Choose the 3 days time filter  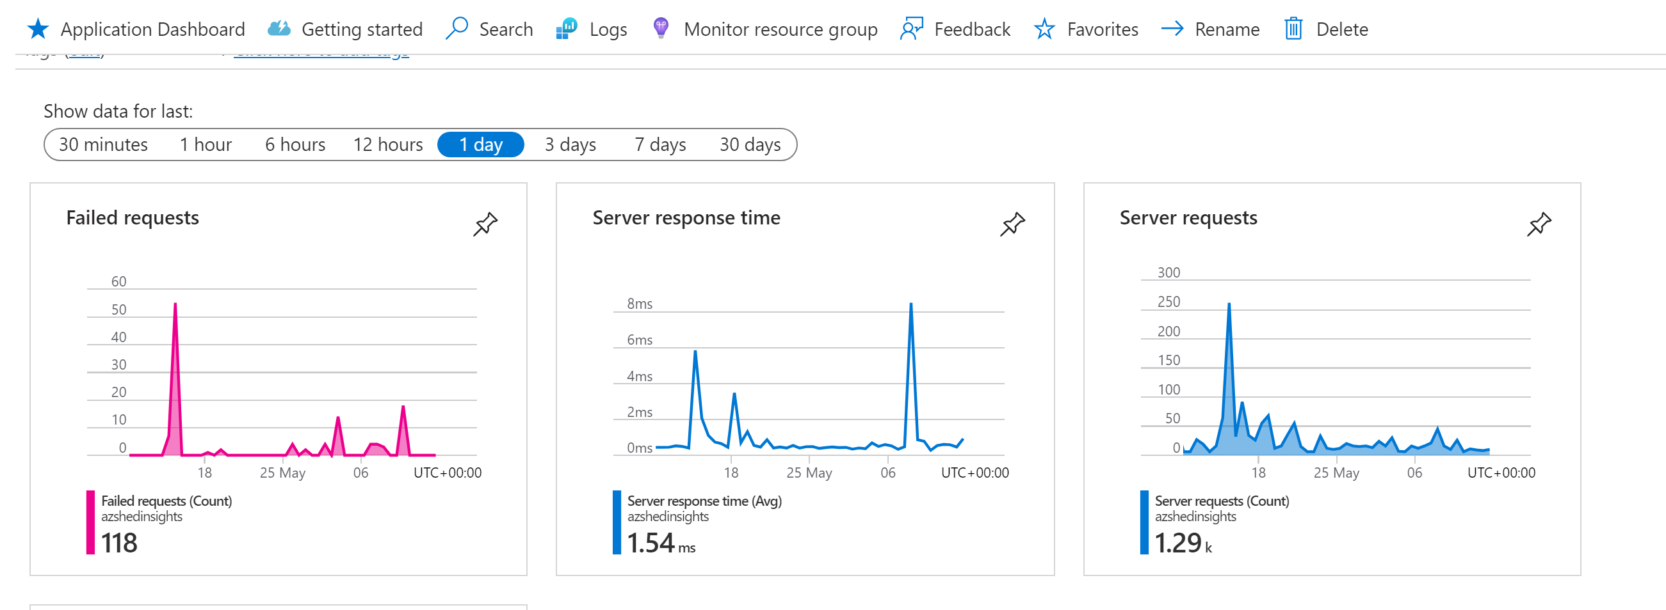pyautogui.click(x=570, y=144)
